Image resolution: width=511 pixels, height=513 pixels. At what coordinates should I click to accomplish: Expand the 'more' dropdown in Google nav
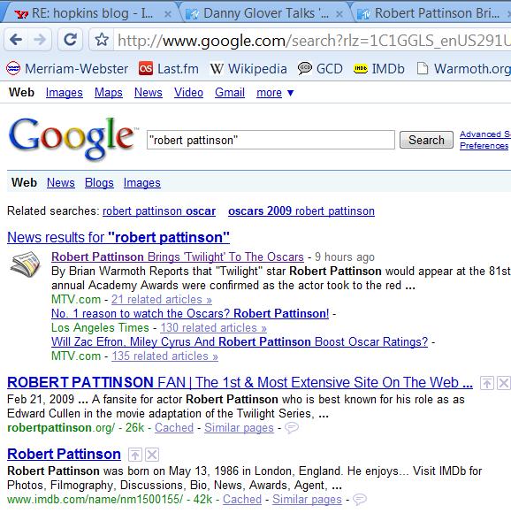pos(275,93)
